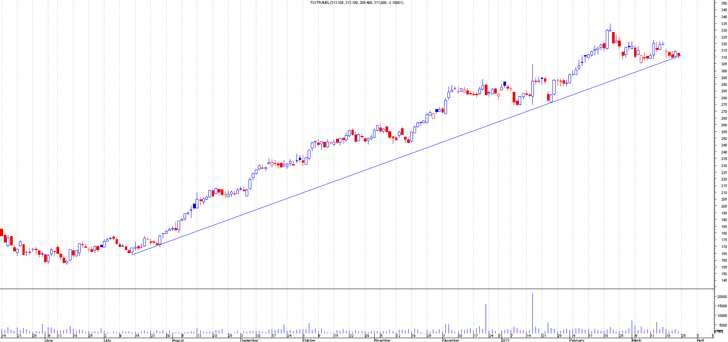The image size is (728, 342).
Task: Click the 5000 volume axis label
Action: click(723, 325)
